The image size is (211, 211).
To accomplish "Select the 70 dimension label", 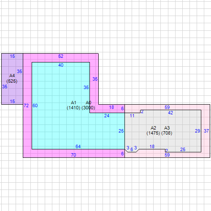I will pyautogui.click(x=73, y=155).
